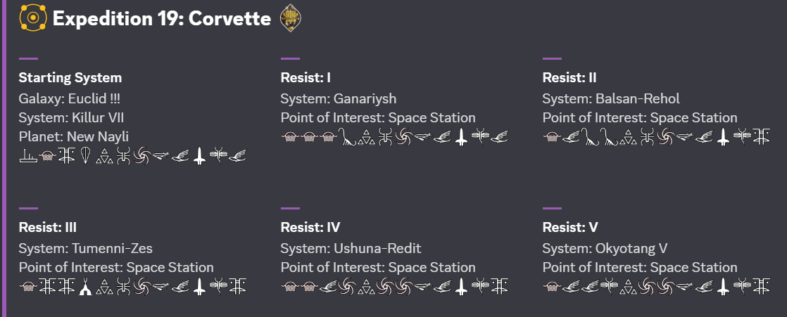This screenshot has height=317, width=787.
Task: Select the dragonfly glyph in Resist I row
Action: [480, 137]
